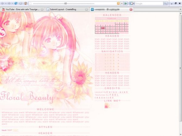Click the STYLES heading text
Viewport: 182px width, 136px height.
pyautogui.click(x=45, y=127)
